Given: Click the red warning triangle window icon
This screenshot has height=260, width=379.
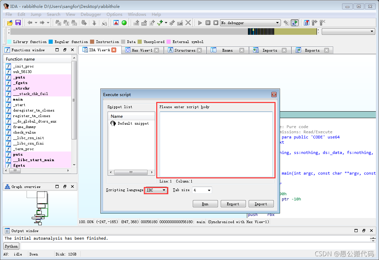Looking at the screenshot, I should click(x=116, y=23).
